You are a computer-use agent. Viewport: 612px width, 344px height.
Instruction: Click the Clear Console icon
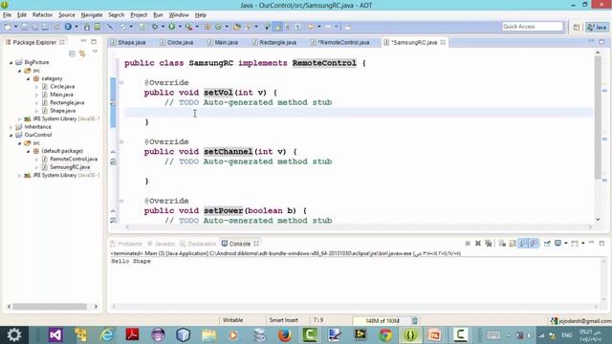[x=502, y=244]
